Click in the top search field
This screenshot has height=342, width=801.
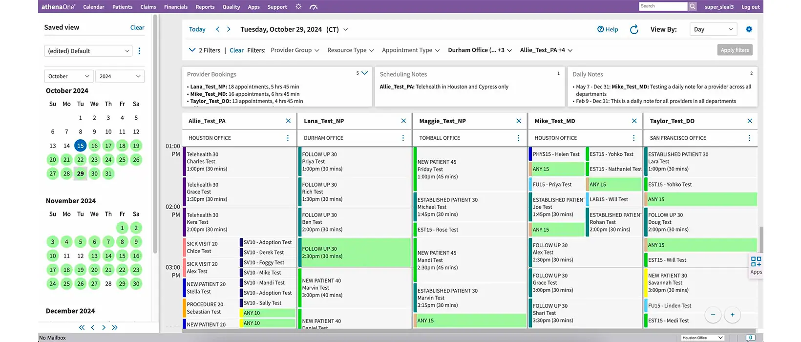[663, 6]
